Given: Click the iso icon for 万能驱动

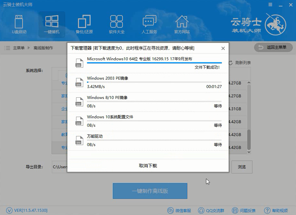Looking at the screenshot, I should (79, 141).
